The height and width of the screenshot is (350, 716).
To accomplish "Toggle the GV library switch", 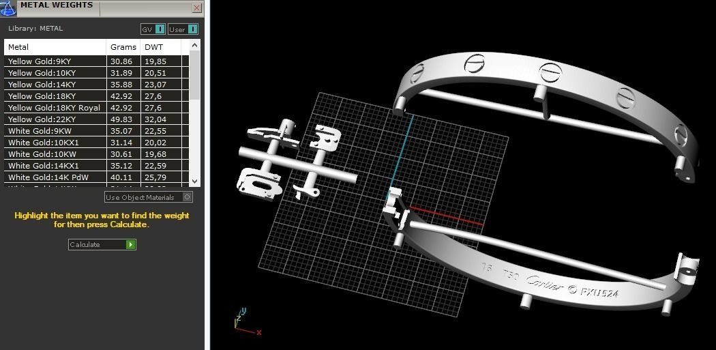I will click(153, 29).
